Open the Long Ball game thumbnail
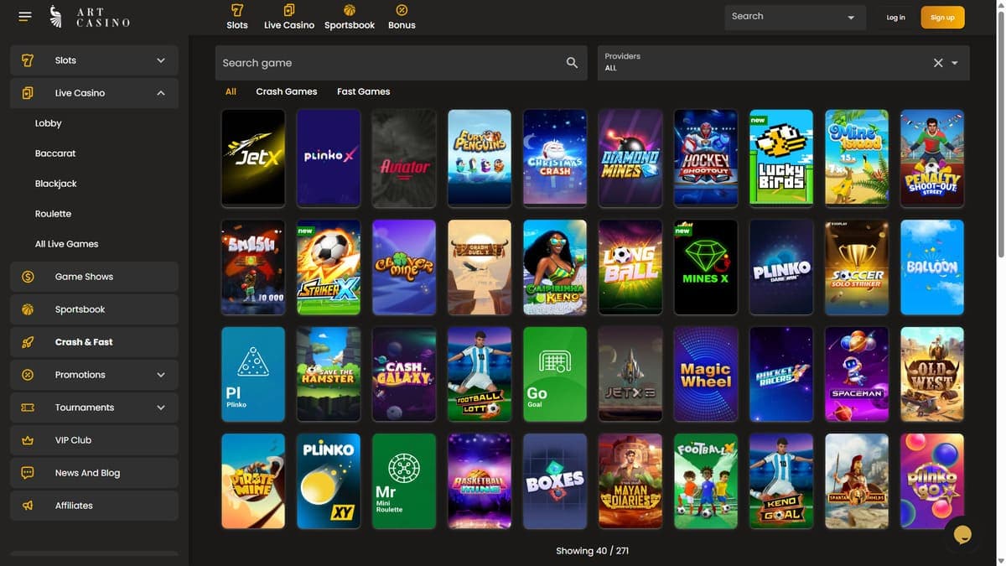 point(630,267)
